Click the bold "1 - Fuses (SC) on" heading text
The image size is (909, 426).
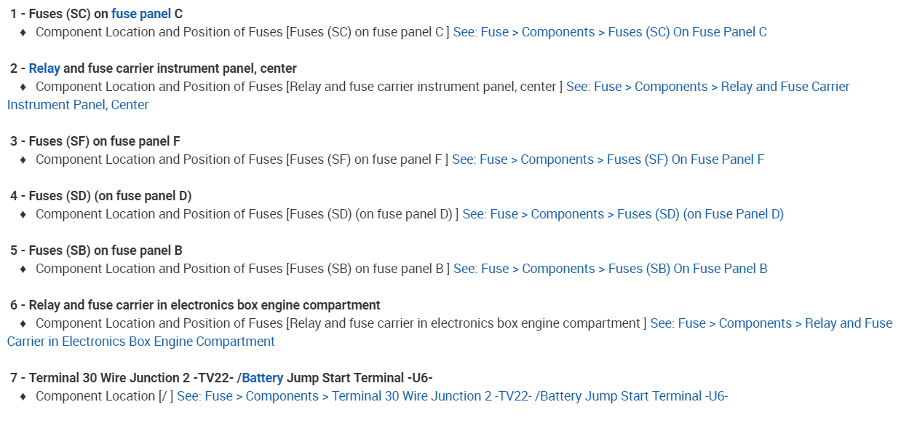coord(59,14)
